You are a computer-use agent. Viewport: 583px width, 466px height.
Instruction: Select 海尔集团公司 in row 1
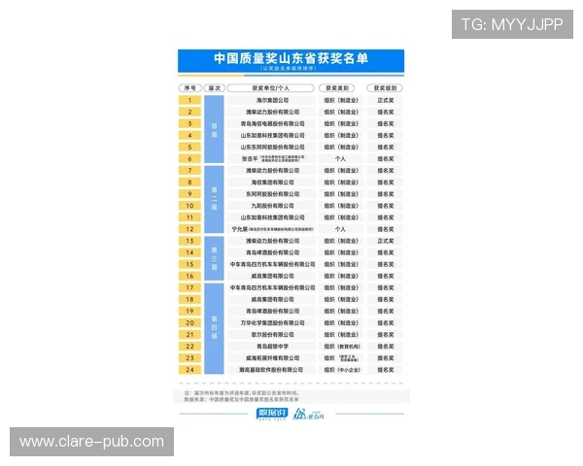[272, 100]
